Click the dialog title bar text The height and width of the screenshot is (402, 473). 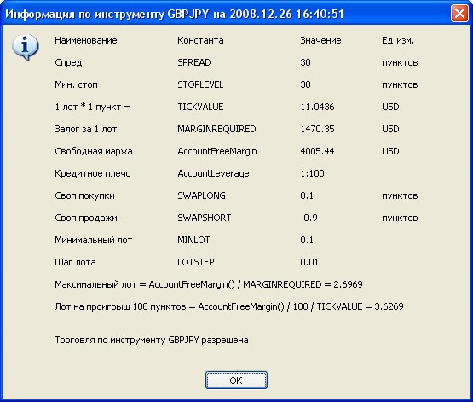tap(175, 14)
